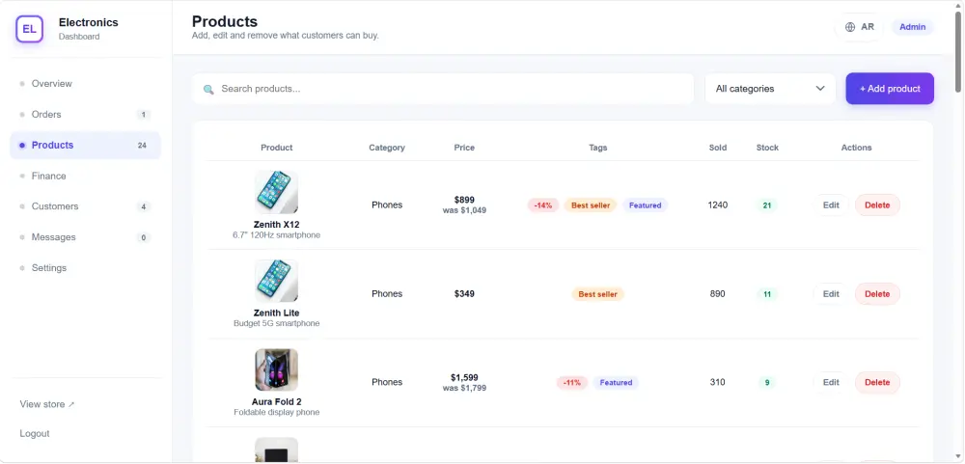Click the Add product button

890,89
